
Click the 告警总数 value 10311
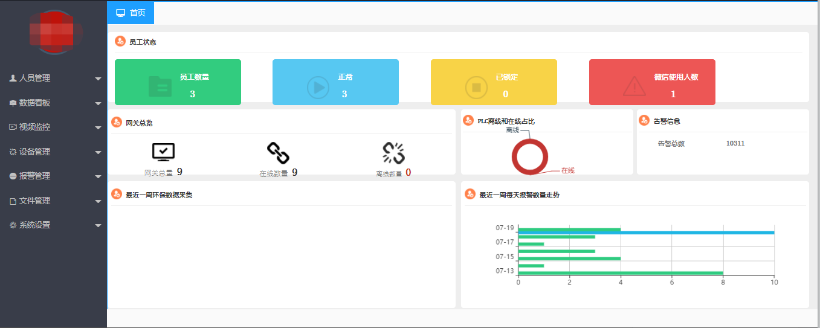point(735,144)
